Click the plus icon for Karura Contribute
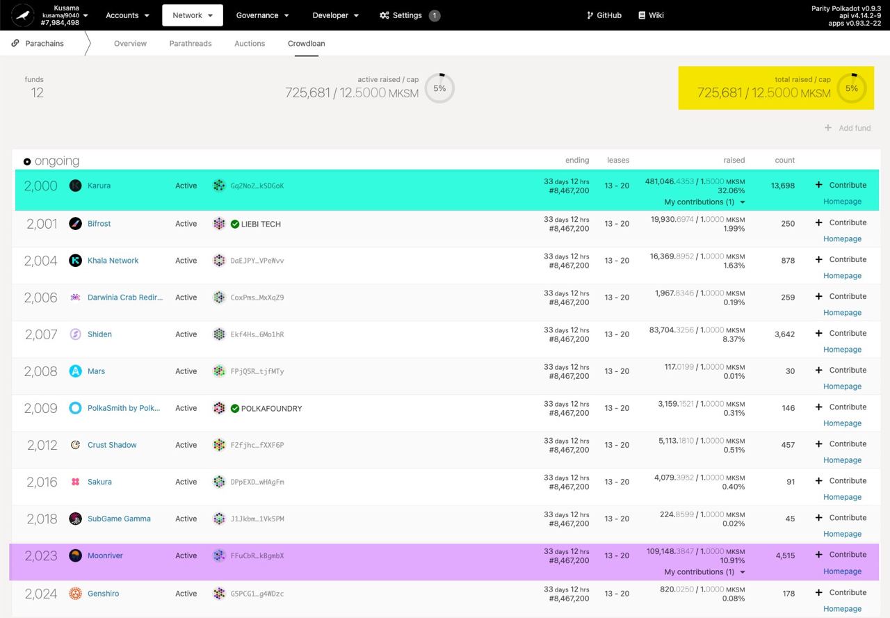Viewport: 890px width, 618px height. point(818,185)
